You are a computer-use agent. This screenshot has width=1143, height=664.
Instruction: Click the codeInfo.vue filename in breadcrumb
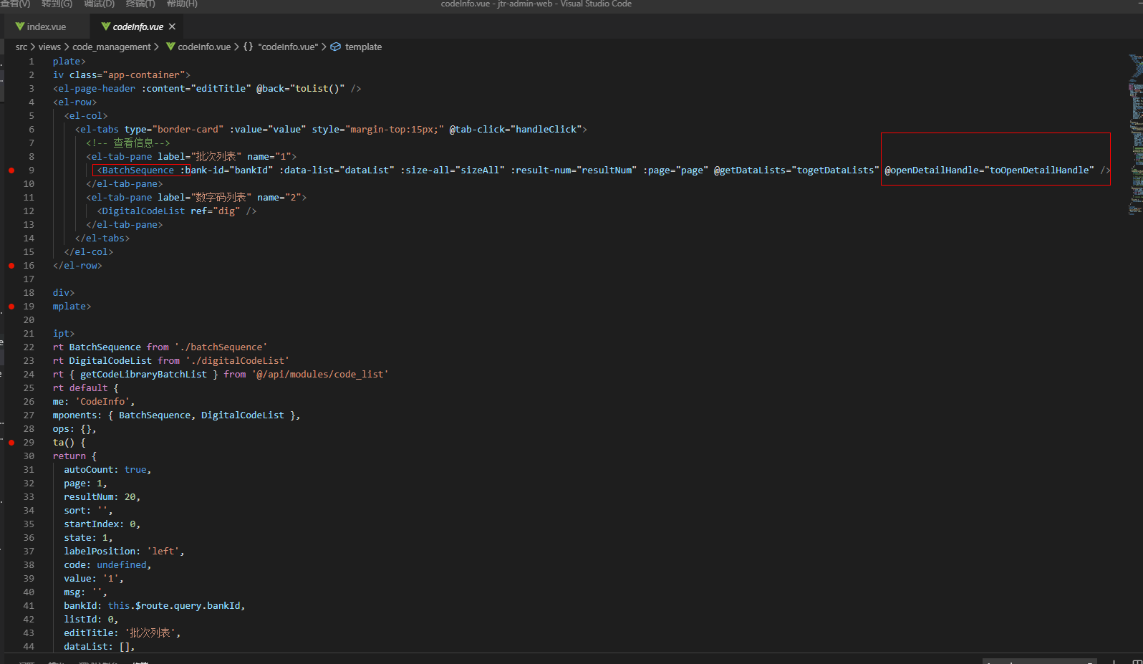point(204,47)
